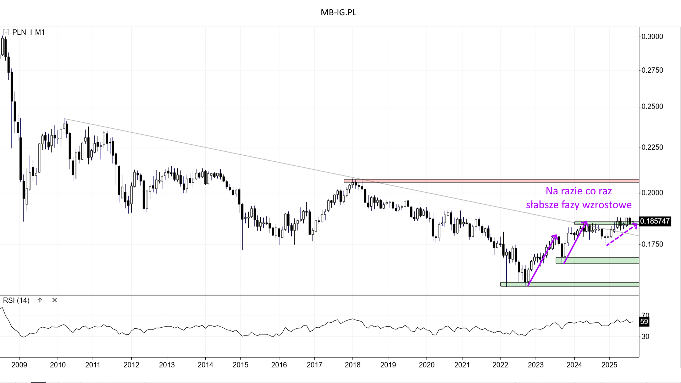Viewport: 681px width, 383px height.
Task: Click the 2018 label on time axis
Action: coord(353,365)
